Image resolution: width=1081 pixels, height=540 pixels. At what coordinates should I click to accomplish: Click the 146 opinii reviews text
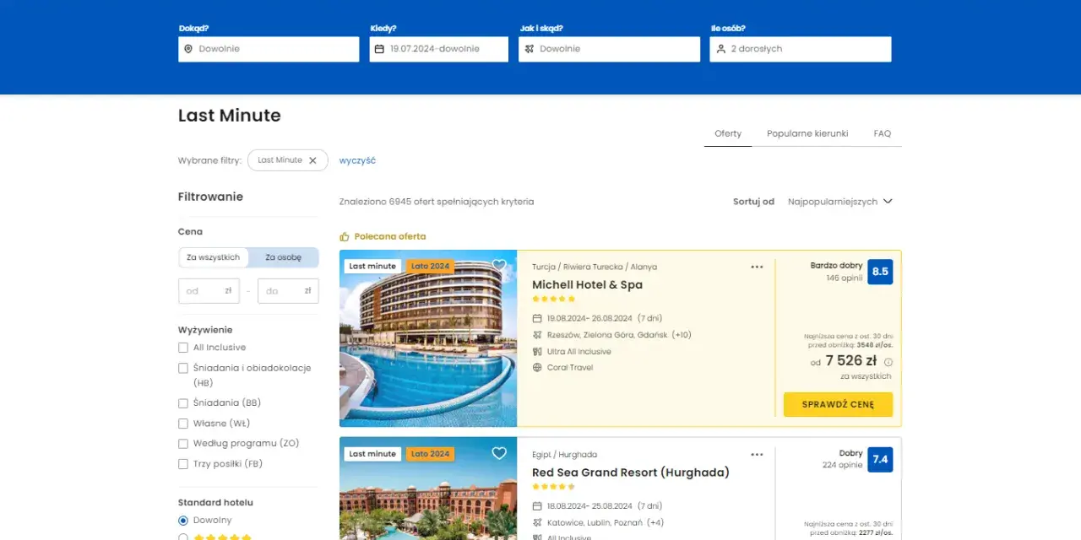click(845, 278)
